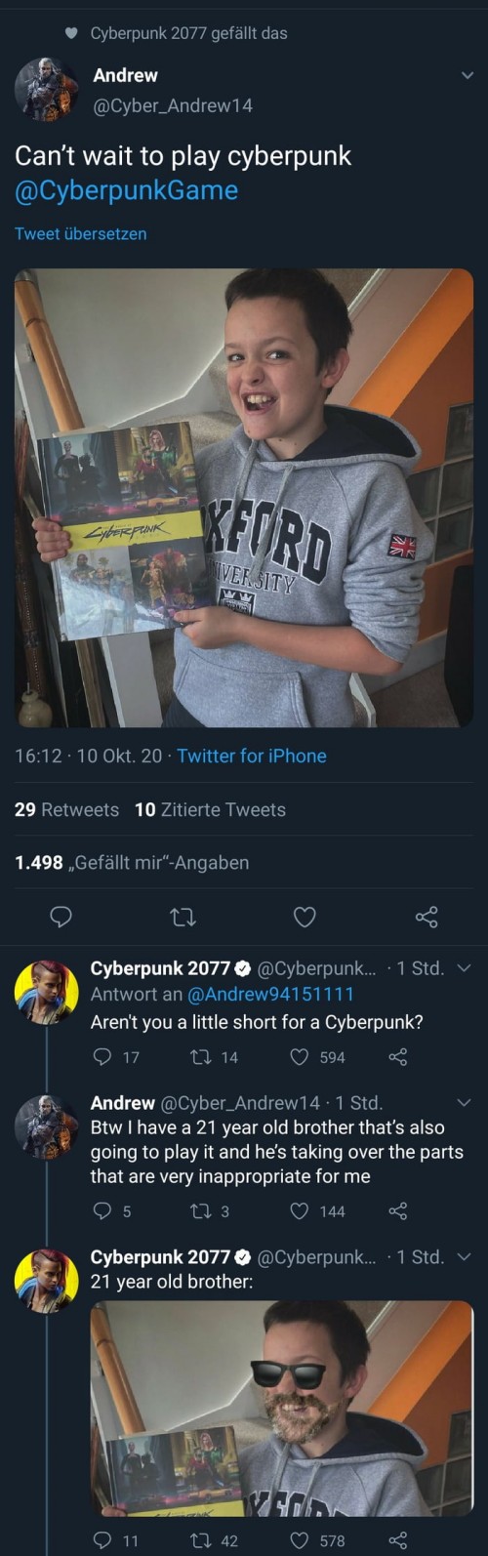Retweet the reply with 14 retweets
The width and height of the screenshot is (488, 1556).
[x=197, y=1057]
